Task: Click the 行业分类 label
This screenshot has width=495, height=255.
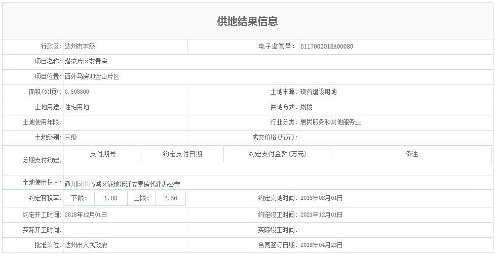Action: click(x=284, y=122)
